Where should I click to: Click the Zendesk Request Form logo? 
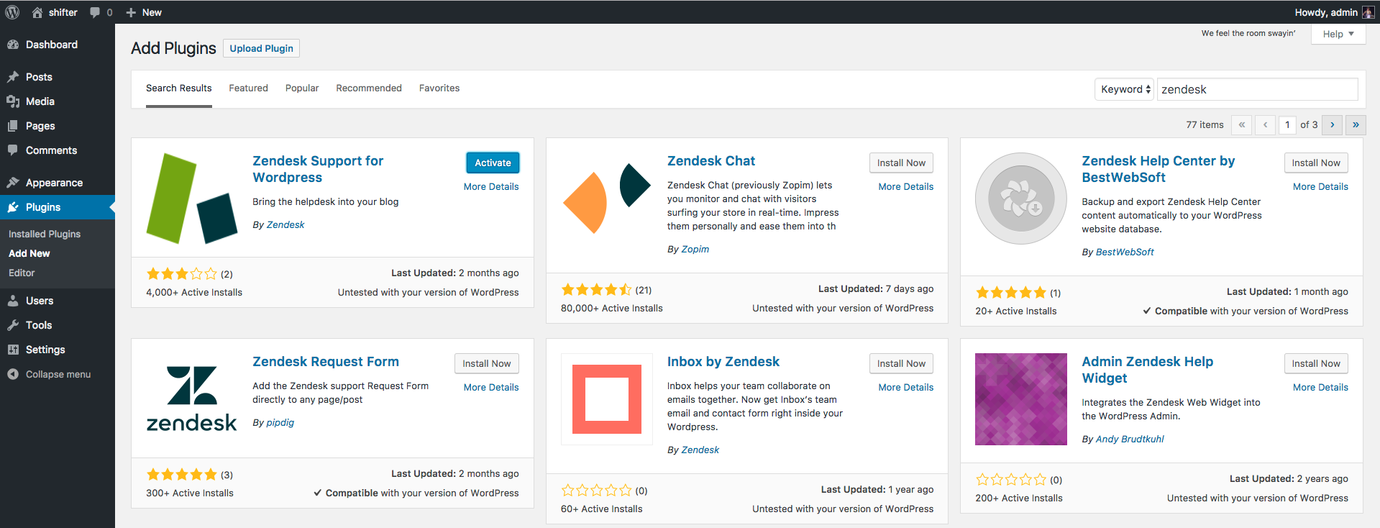192,399
